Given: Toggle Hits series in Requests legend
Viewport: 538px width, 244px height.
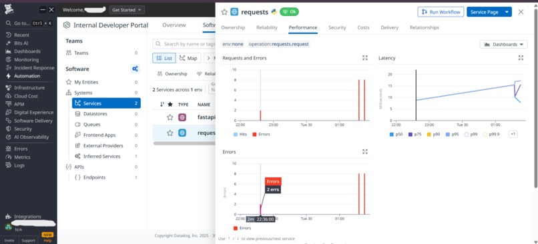Looking at the screenshot, I should pyautogui.click(x=240, y=135).
